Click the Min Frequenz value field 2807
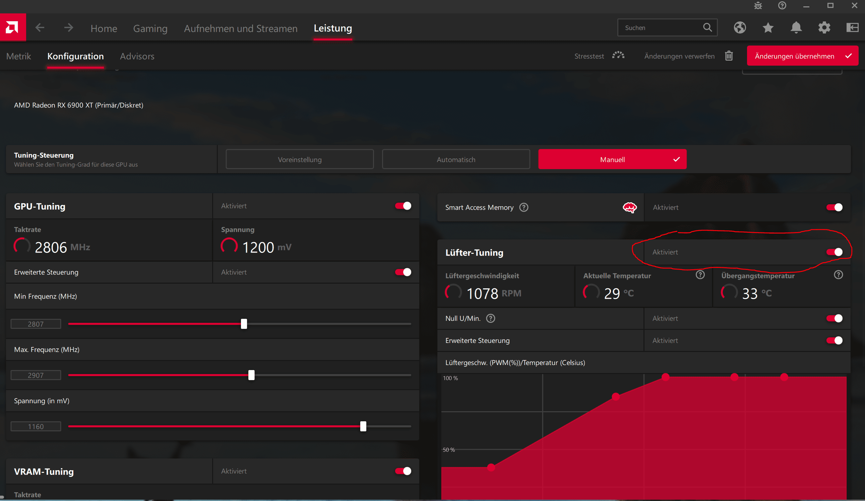This screenshot has height=501, width=865. (36, 324)
